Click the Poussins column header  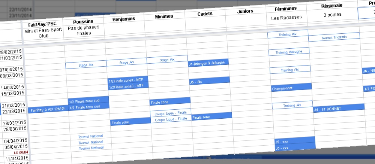pos(83,22)
